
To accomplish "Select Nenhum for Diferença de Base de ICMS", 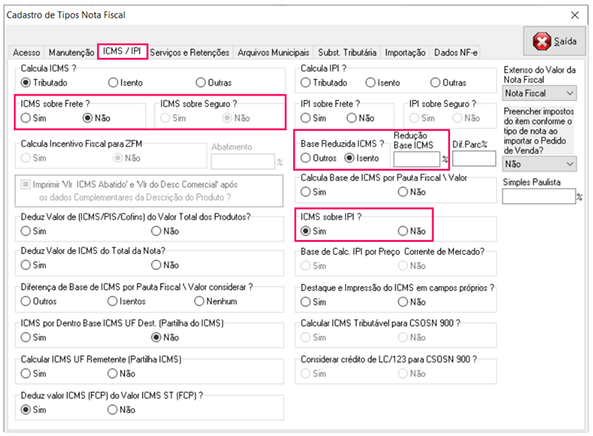I will (202, 301).
